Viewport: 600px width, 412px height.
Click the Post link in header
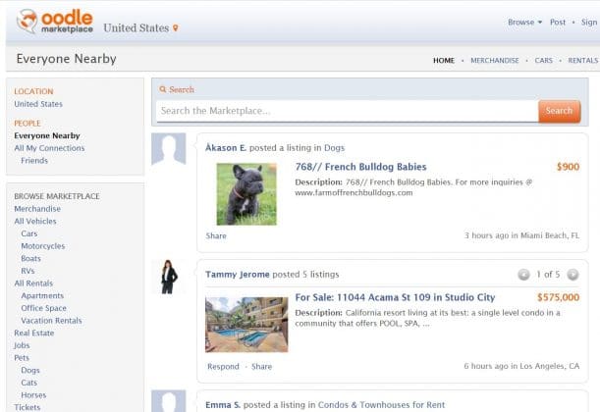pos(558,23)
